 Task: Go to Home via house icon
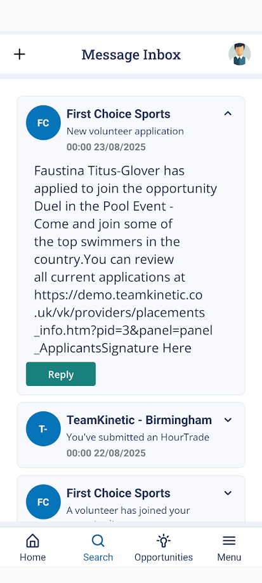(32, 540)
